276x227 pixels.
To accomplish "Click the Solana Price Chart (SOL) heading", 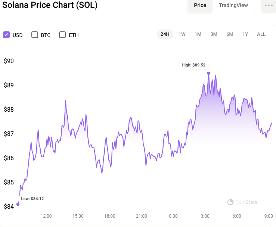I will 50,5.
